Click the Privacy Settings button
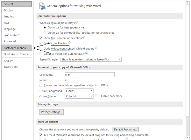 tap(52, 112)
